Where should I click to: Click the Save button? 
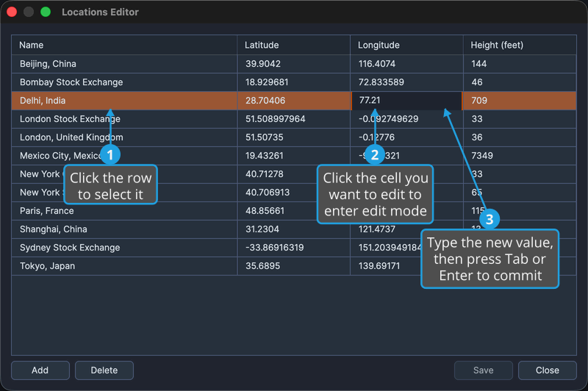484,370
